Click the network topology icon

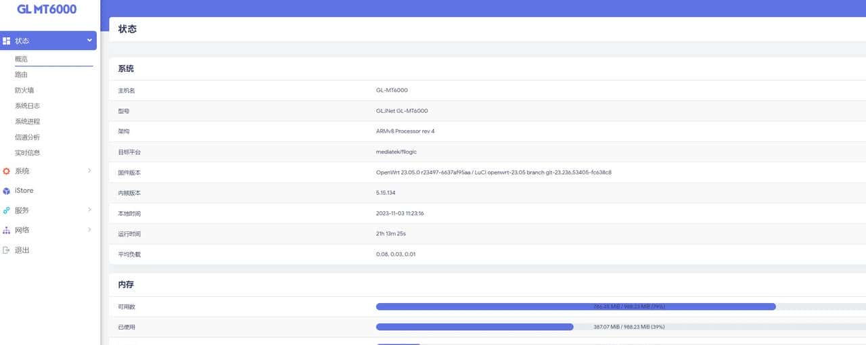click(7, 230)
